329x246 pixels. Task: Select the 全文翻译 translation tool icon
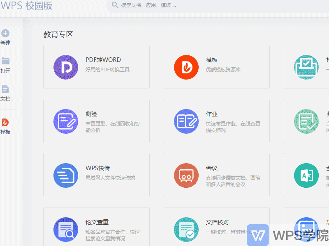point(306,175)
